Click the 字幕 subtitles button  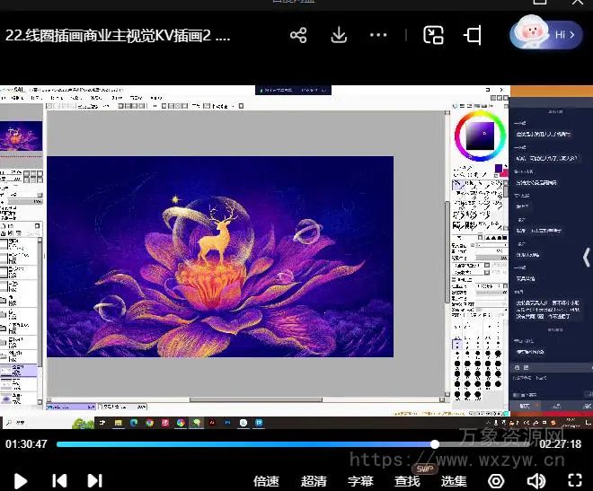[360, 481]
